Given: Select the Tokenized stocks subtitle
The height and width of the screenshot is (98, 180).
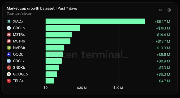Looking at the screenshot, I should 19,14.
